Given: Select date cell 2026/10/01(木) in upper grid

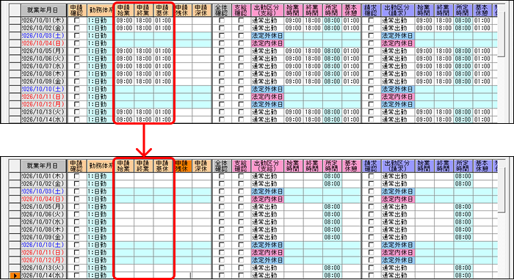Looking at the screenshot, I should point(43,21).
